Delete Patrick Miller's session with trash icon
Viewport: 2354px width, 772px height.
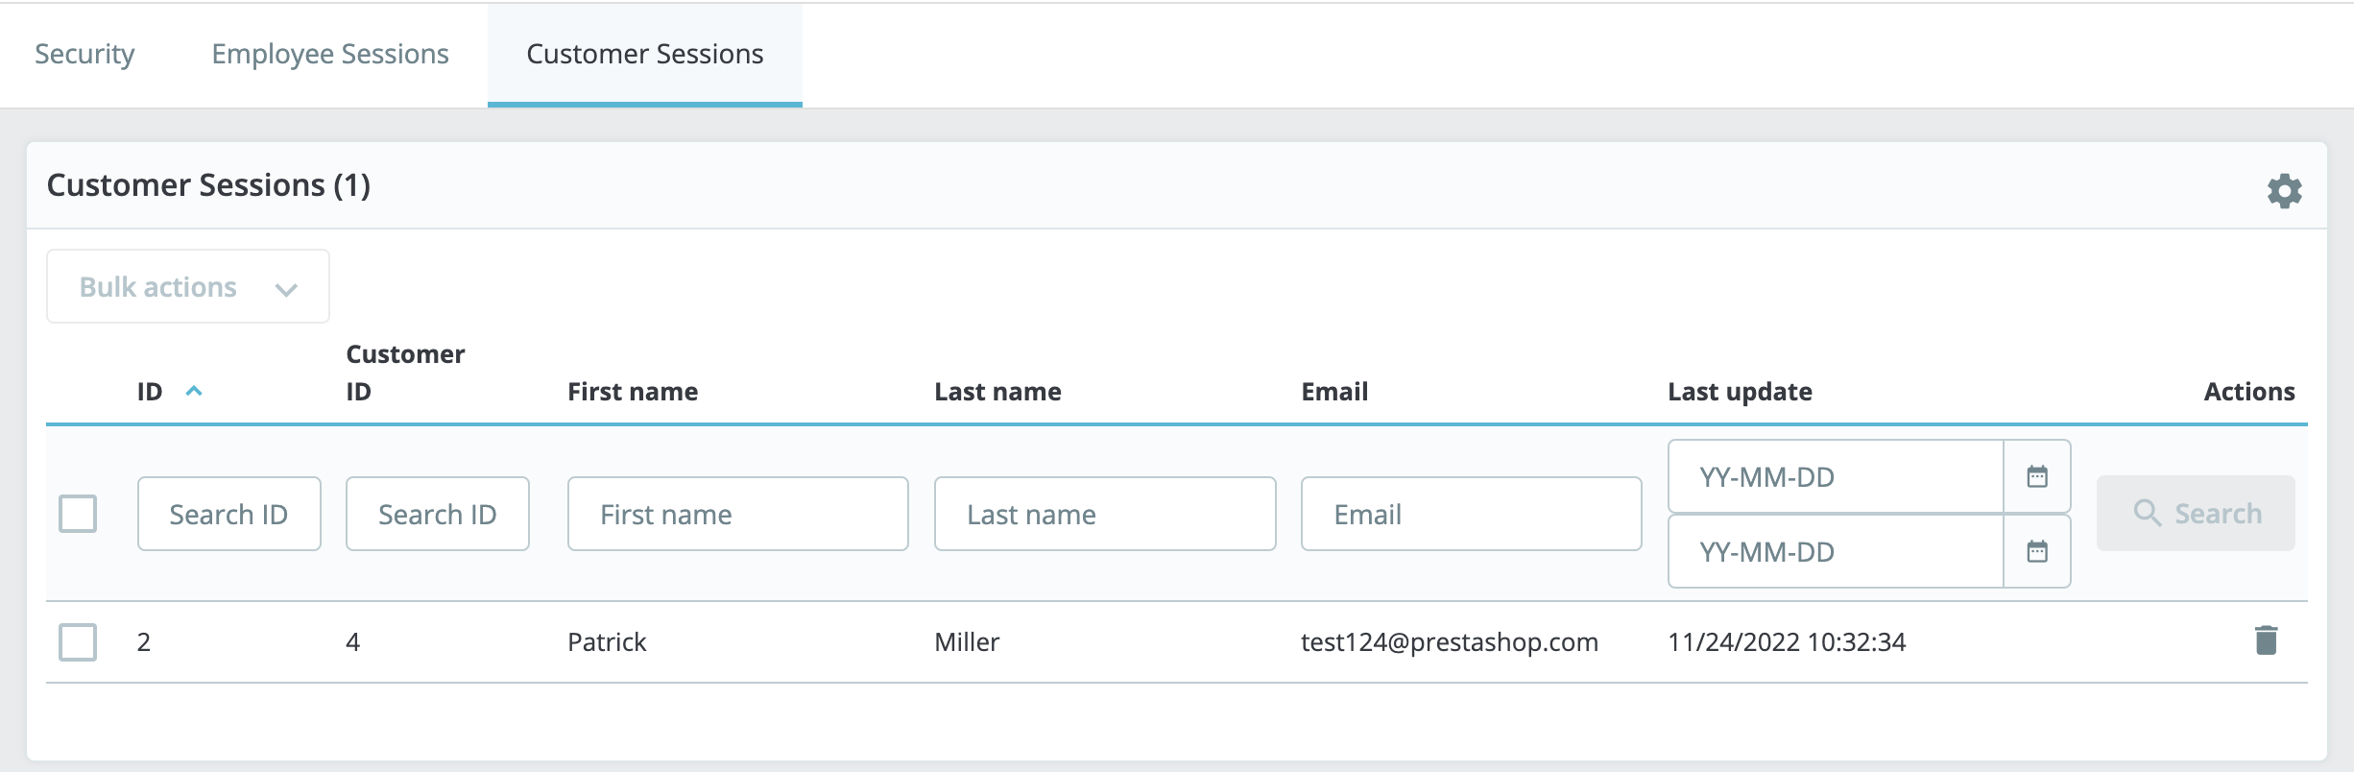[2266, 640]
